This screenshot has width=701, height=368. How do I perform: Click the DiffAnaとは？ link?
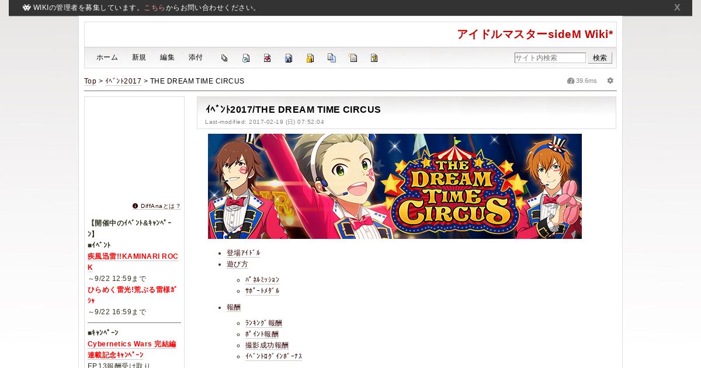(x=161, y=206)
